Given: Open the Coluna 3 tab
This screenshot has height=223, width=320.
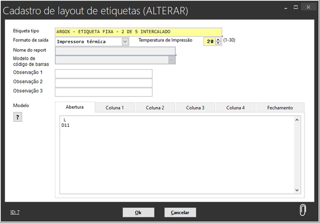Looking at the screenshot, I should [x=195, y=108].
